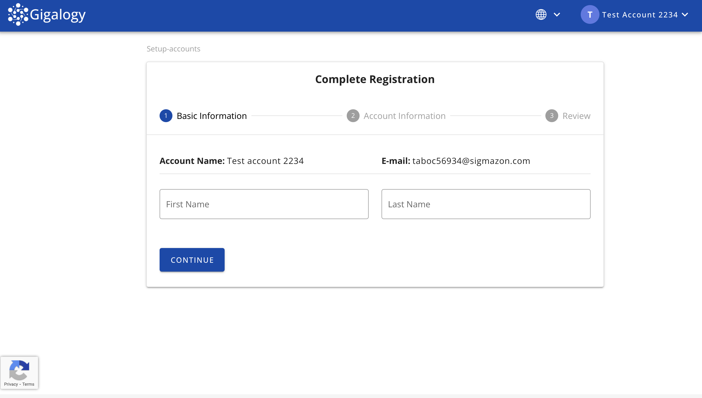This screenshot has height=398, width=702.
Task: Go to the Review step label
Action: tap(576, 116)
